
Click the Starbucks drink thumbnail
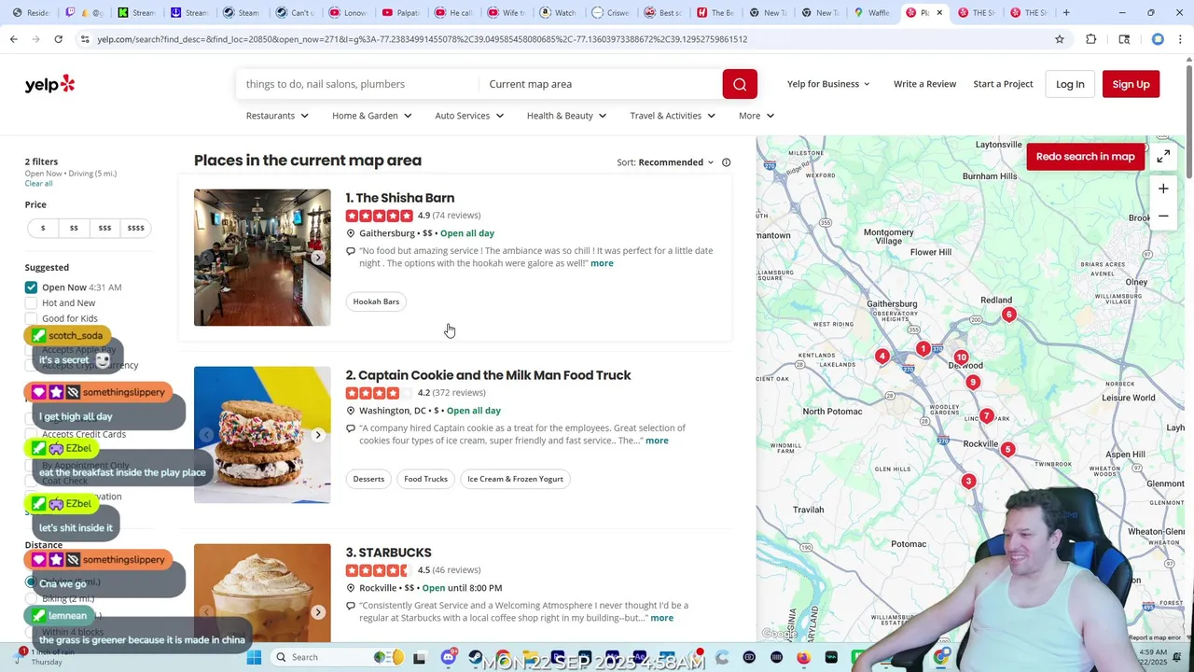coord(262,593)
